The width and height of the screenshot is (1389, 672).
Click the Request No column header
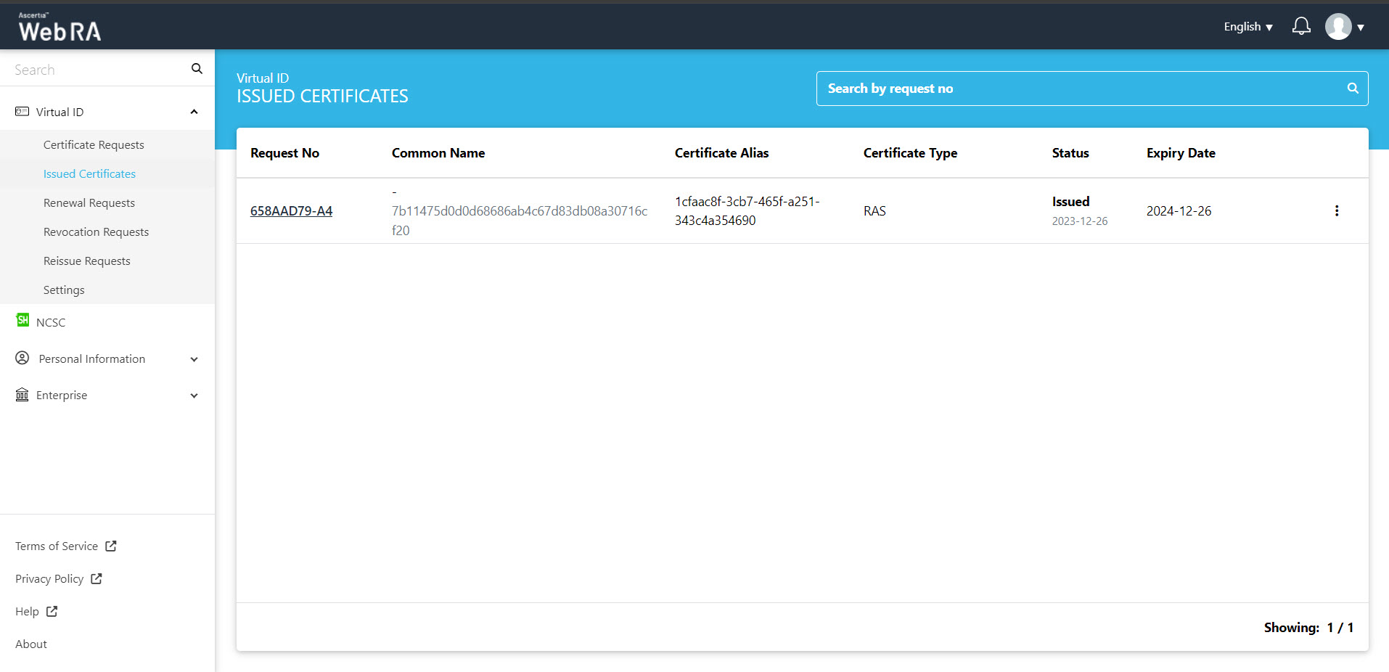click(x=284, y=153)
